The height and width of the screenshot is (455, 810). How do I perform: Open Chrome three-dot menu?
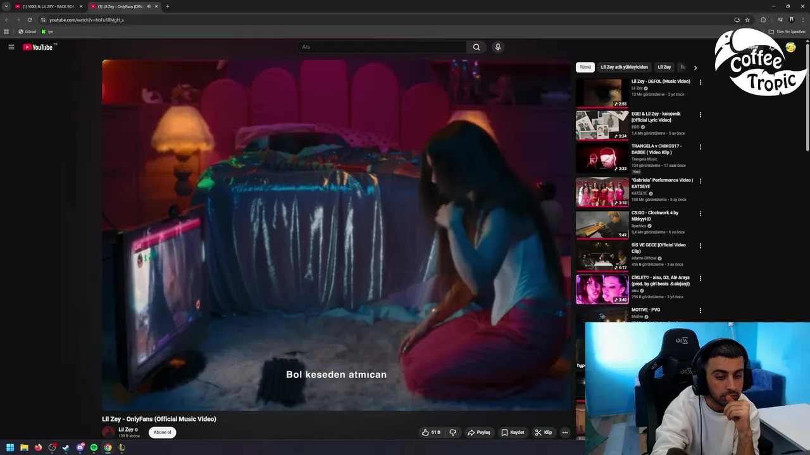point(802,20)
